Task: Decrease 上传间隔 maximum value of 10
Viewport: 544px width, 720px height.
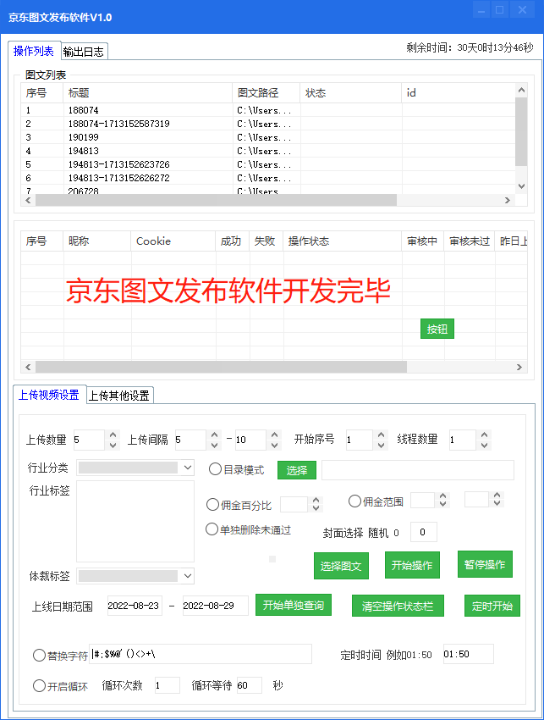Action: [x=274, y=445]
